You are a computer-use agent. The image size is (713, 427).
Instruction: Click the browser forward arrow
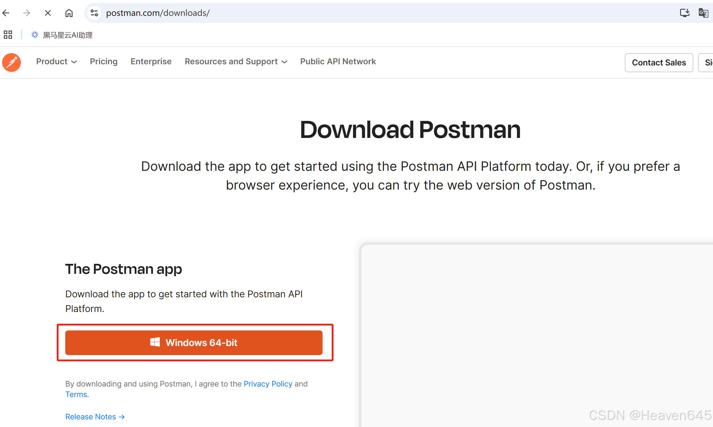(x=27, y=13)
